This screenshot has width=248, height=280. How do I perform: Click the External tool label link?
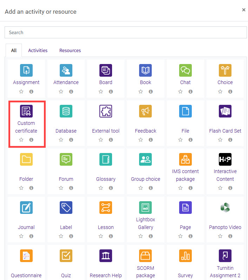[106, 131]
